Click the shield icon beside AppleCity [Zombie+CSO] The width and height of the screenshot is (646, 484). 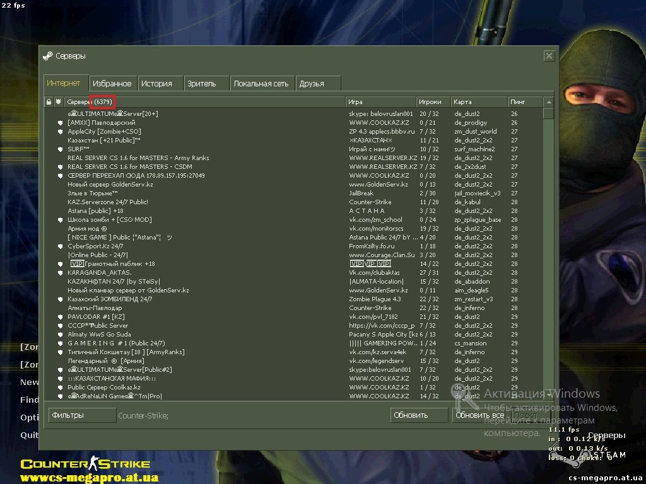coord(60,132)
